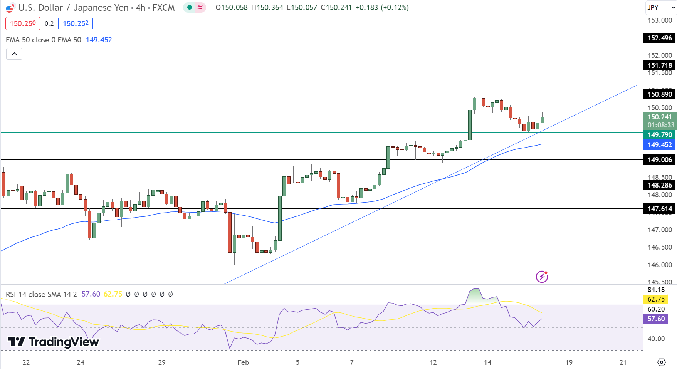Click the open value O150.058
Viewport: 677px width, 369px height.
click(232, 7)
